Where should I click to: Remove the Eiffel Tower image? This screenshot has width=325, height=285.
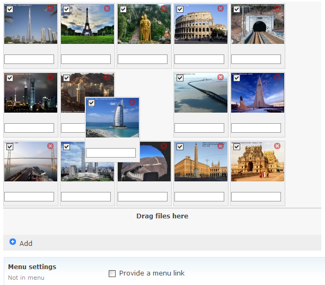tap(107, 8)
